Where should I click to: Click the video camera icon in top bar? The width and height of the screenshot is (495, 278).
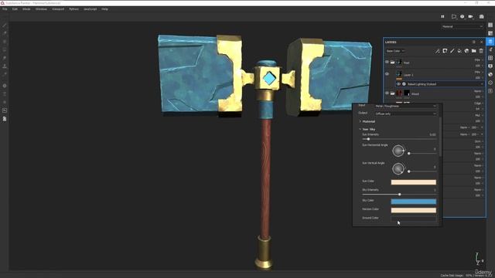point(471,16)
